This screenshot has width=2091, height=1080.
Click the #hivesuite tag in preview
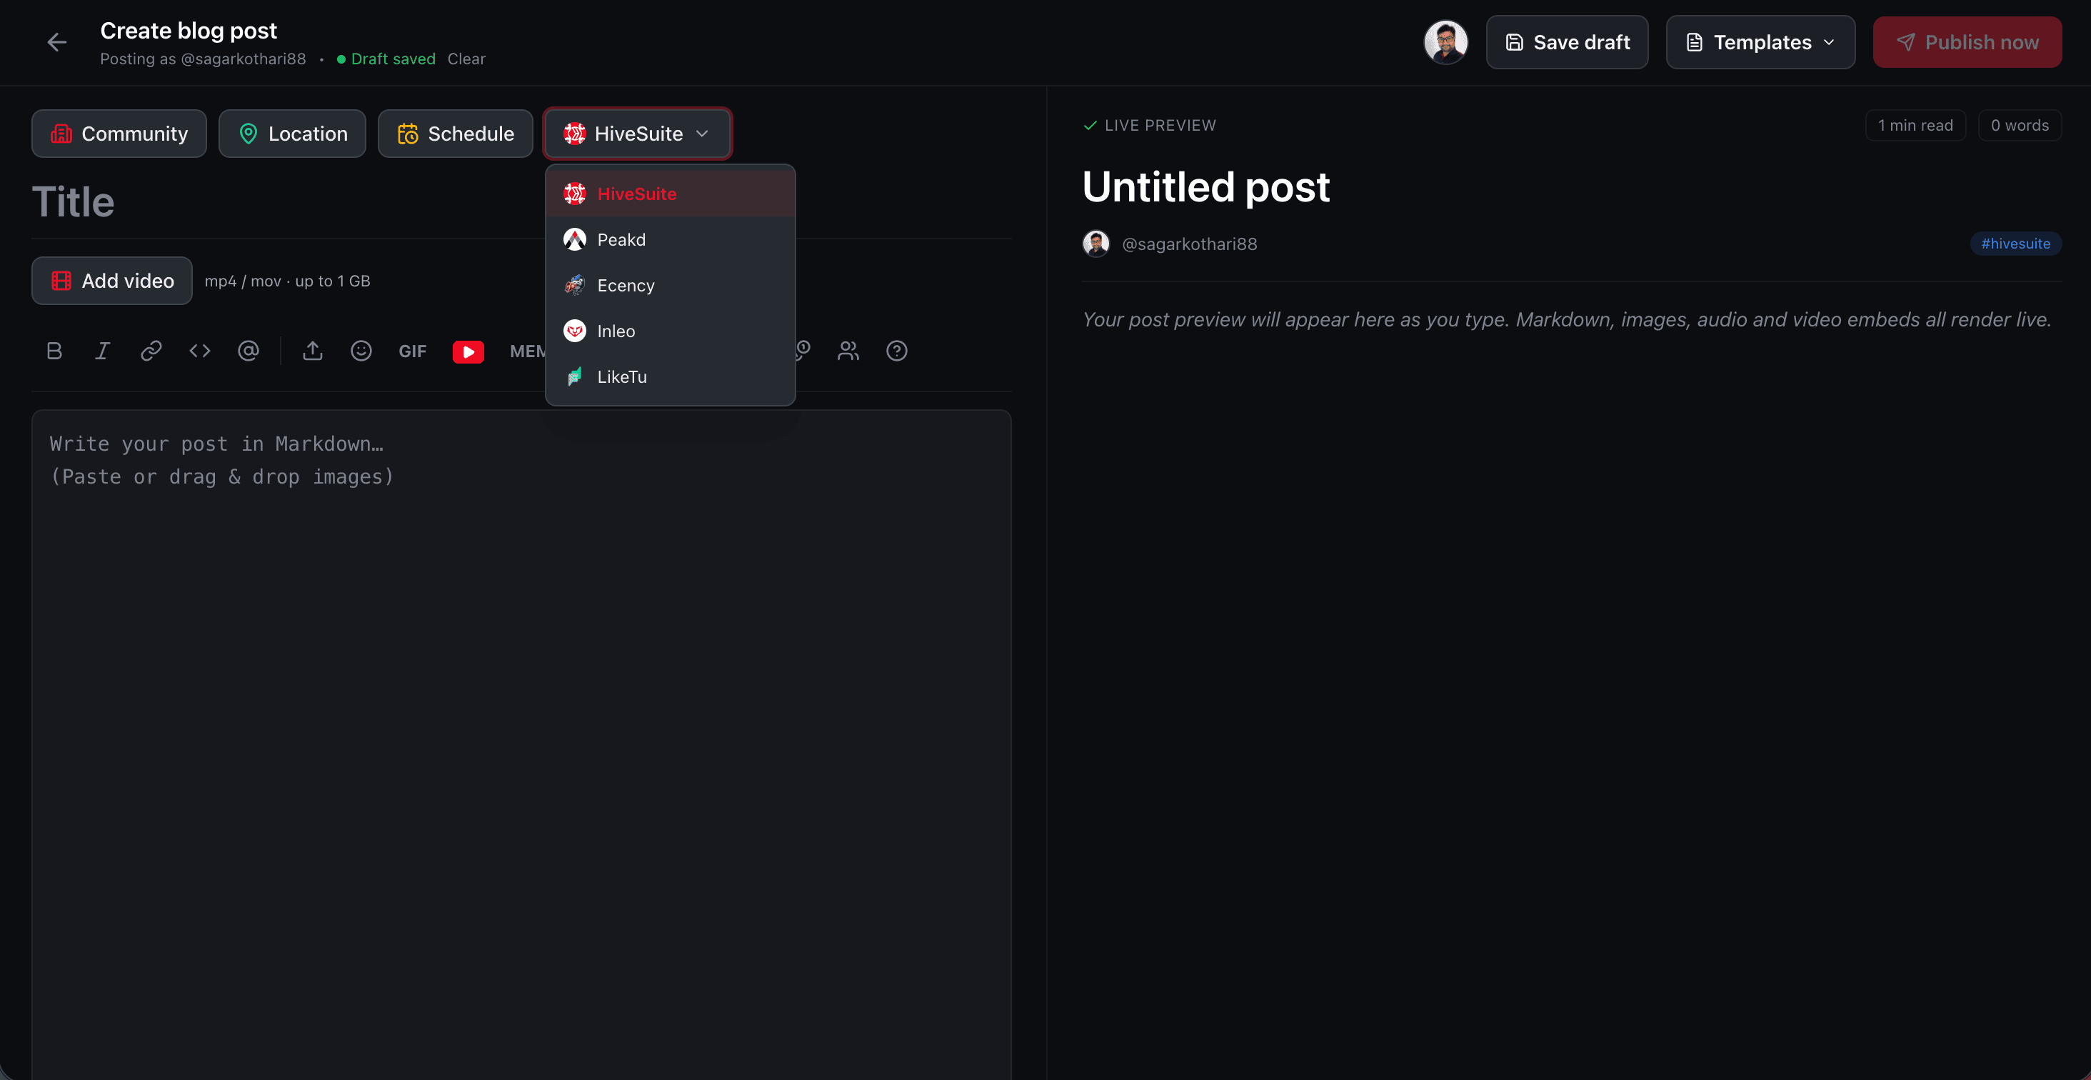coord(2015,244)
